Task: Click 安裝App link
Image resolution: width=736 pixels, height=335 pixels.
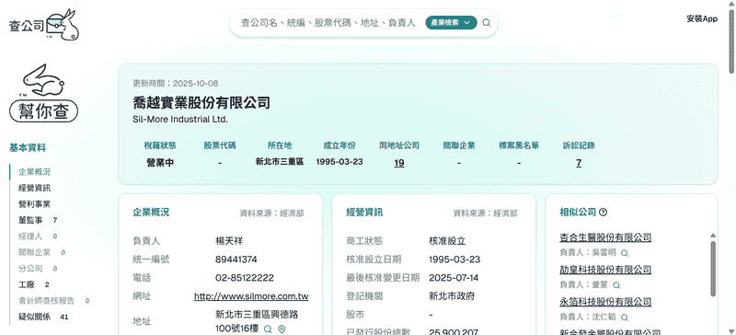Action: point(702,18)
